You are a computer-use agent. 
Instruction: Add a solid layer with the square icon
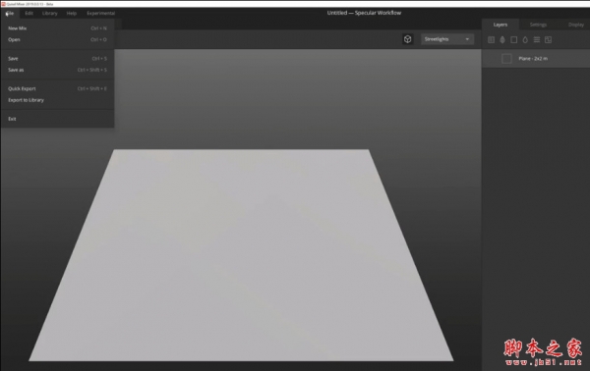point(513,40)
